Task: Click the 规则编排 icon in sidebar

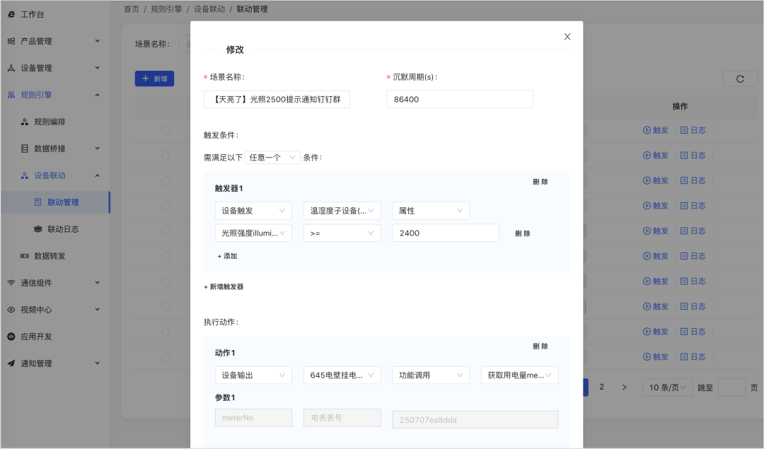Action: (x=24, y=122)
